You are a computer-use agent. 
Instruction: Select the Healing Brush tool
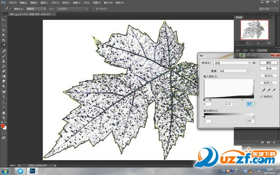(4, 51)
